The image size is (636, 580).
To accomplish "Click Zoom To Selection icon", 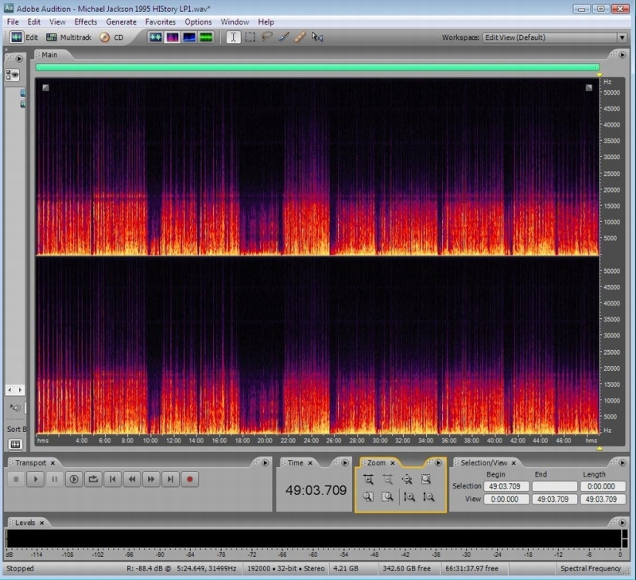I will click(426, 479).
